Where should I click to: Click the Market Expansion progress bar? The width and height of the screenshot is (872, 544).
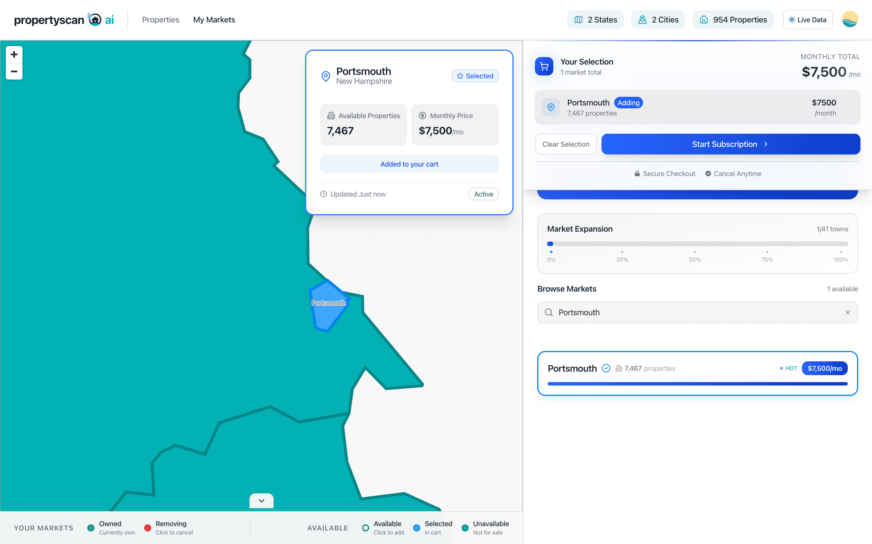click(x=697, y=244)
